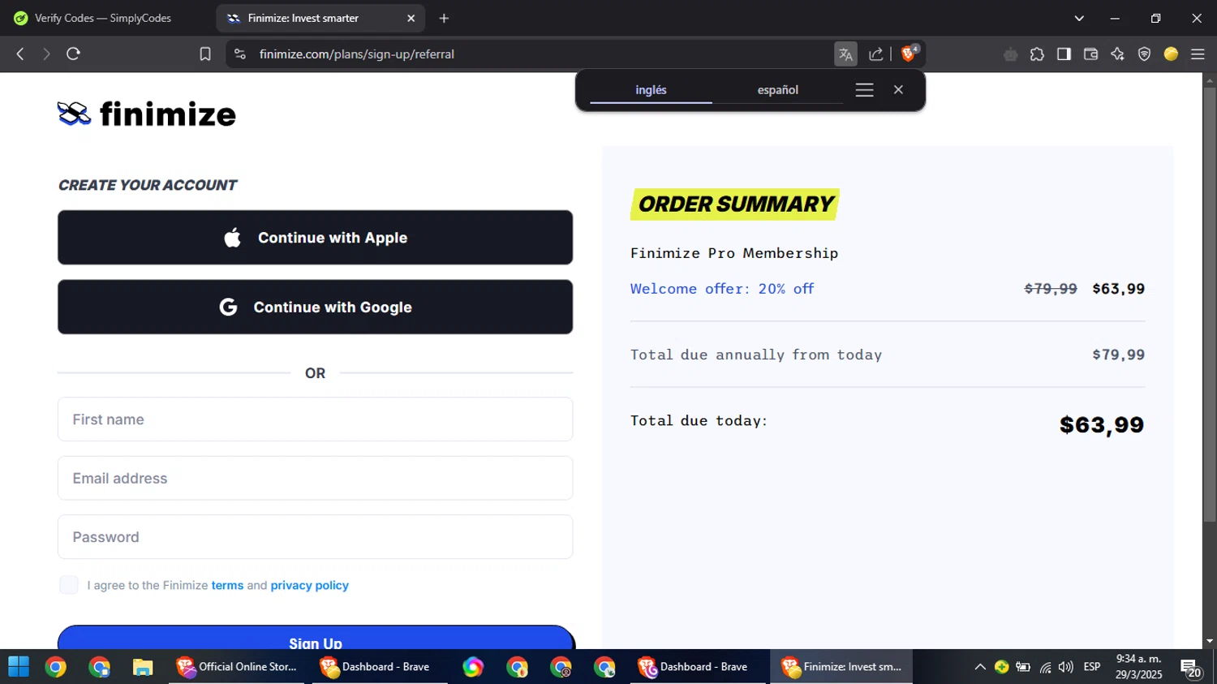Open site information icon in address bar

click(239, 54)
